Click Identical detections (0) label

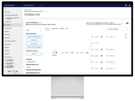pos(33,70)
